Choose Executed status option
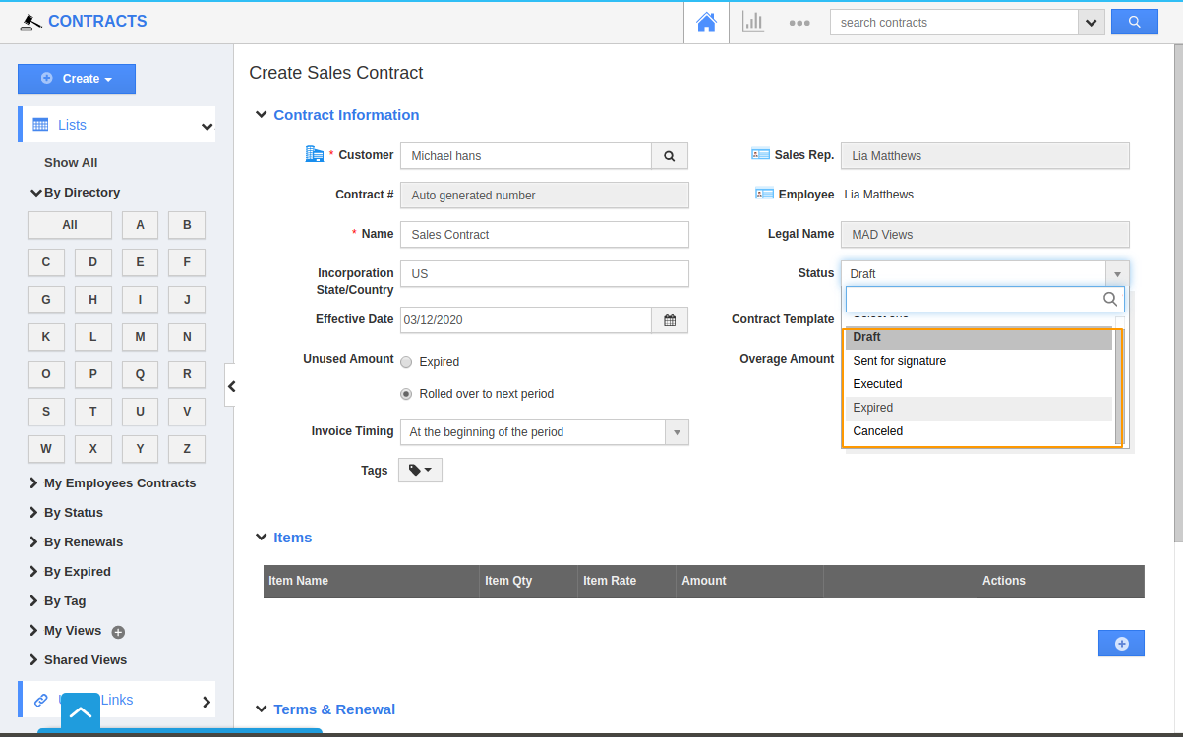 pos(978,384)
